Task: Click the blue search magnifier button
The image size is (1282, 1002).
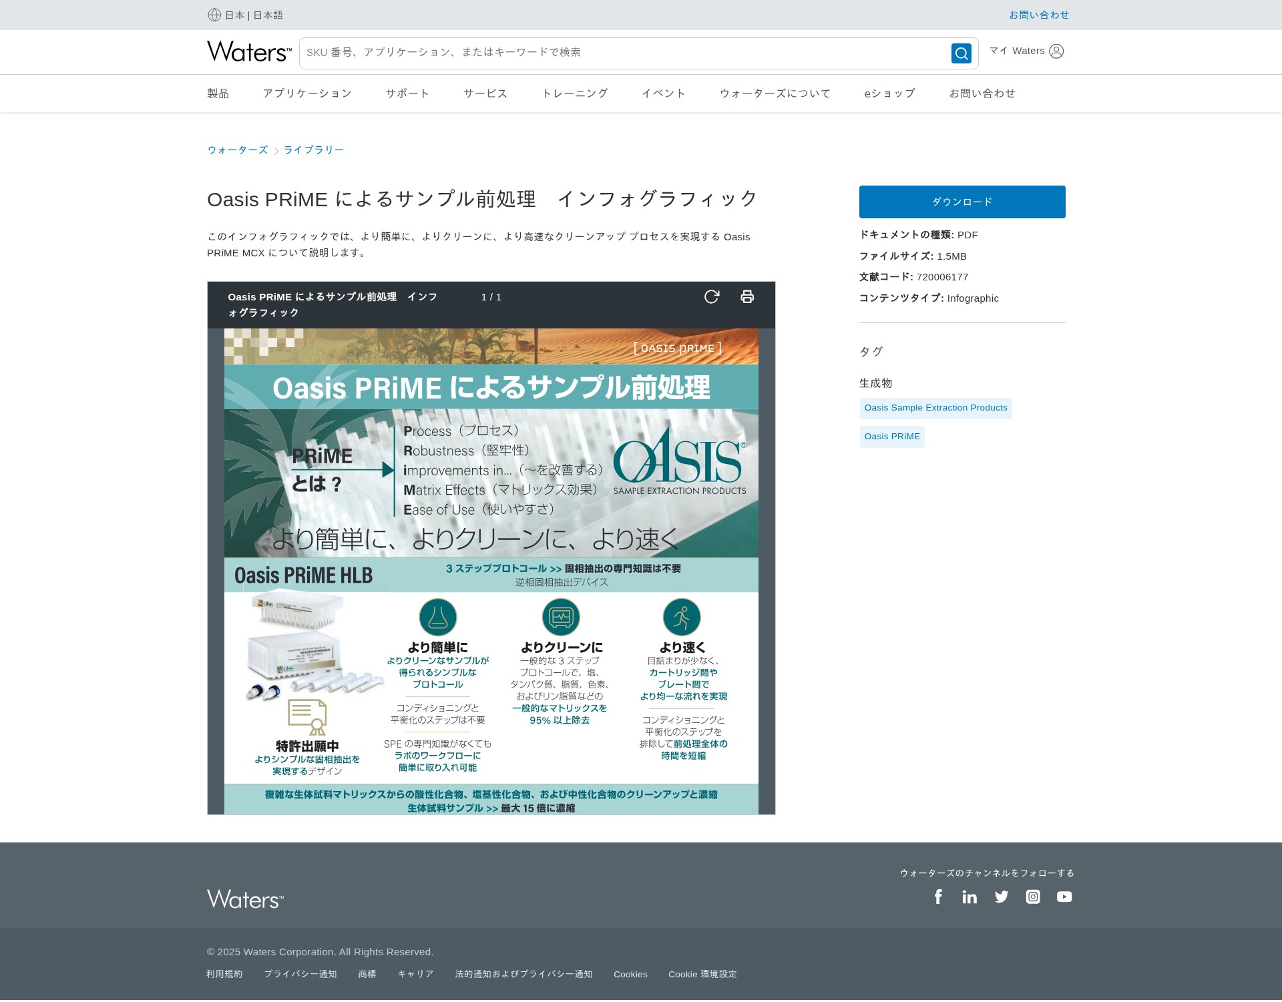Action: (961, 53)
